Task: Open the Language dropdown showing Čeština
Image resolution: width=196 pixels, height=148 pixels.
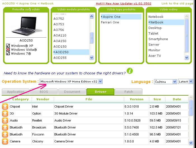Action: [165, 82]
